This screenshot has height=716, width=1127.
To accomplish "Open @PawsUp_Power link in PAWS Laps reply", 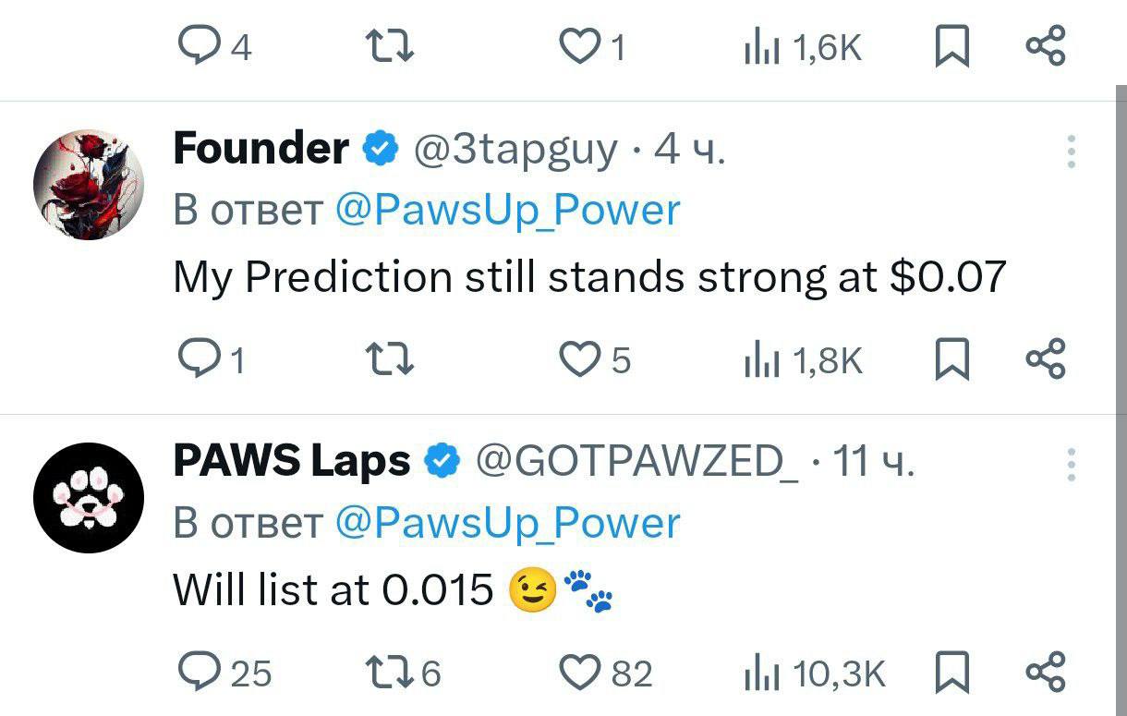I will 507,524.
